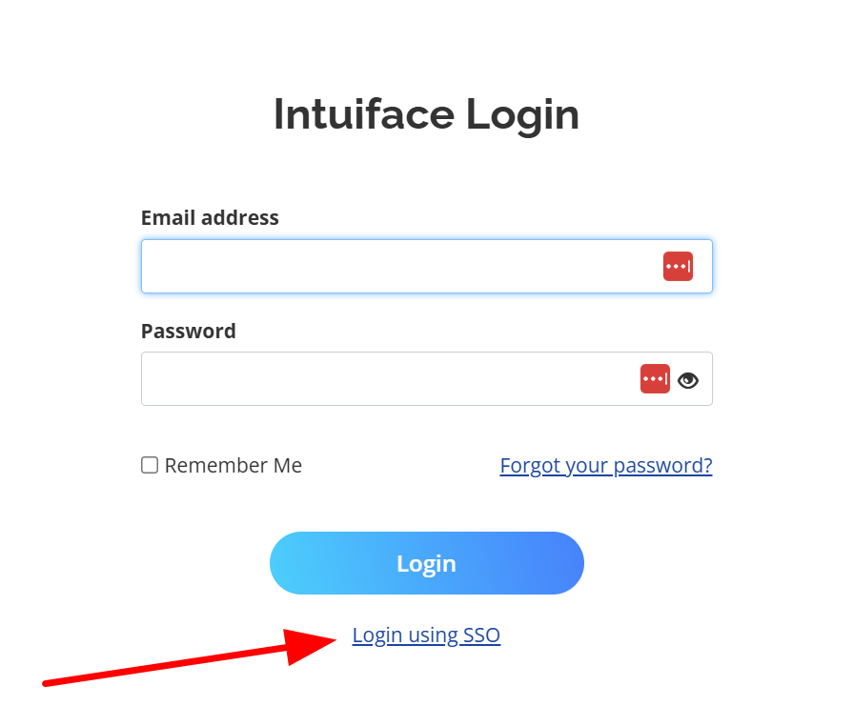This screenshot has height=726, width=853.
Task: Start single sign-on from the SSO link
Action: point(426,635)
